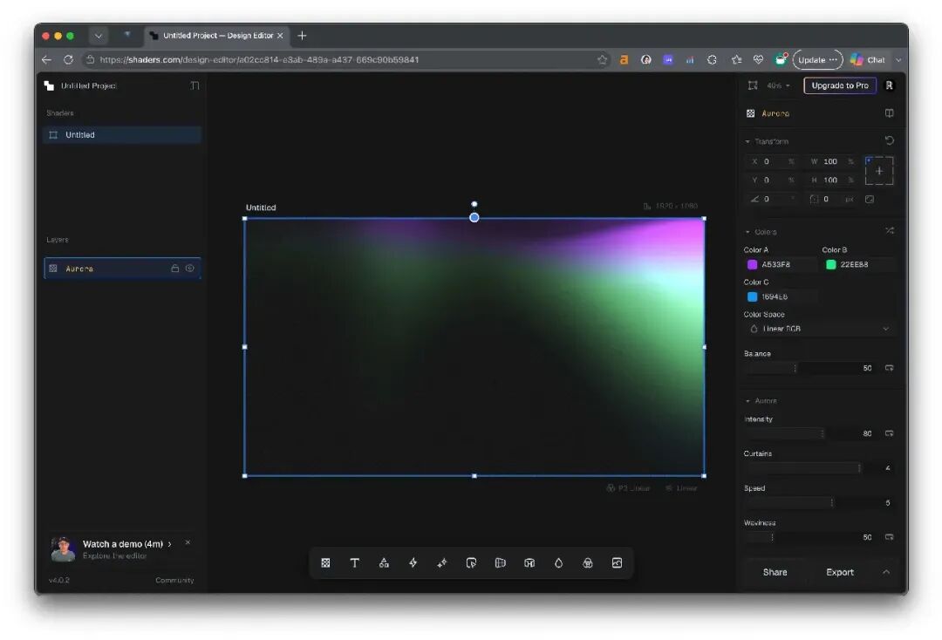
Task: Click the Waviness keyframe link icon
Action: coord(889,537)
